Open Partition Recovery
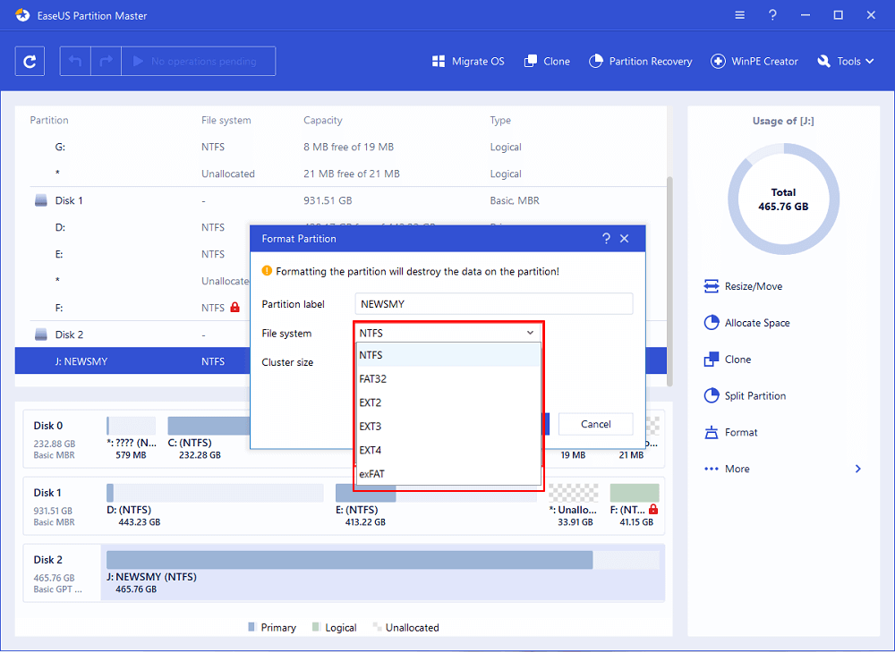This screenshot has width=895, height=652. 641,62
